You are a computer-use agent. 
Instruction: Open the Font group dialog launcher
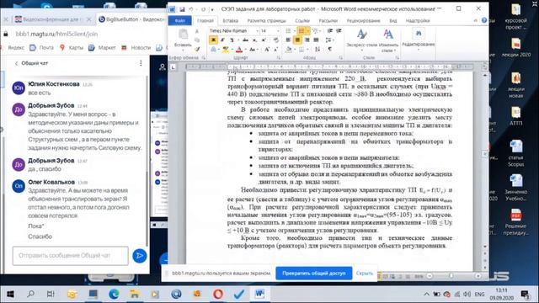click(279, 57)
